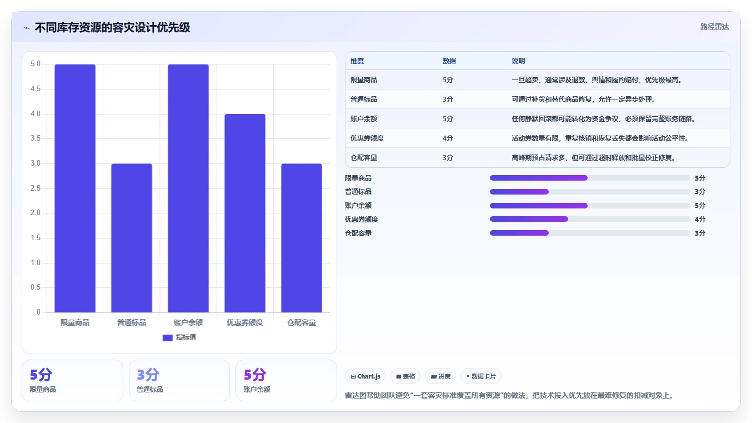Click the 表格 chip

pyautogui.click(x=405, y=376)
